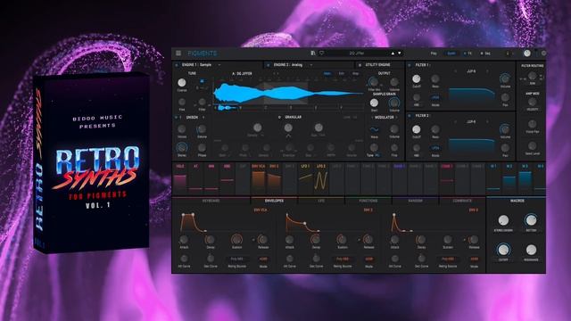This screenshot has width=571, height=321.
Task: Select next Filter 2 type with right arrow
Action: 488,122
